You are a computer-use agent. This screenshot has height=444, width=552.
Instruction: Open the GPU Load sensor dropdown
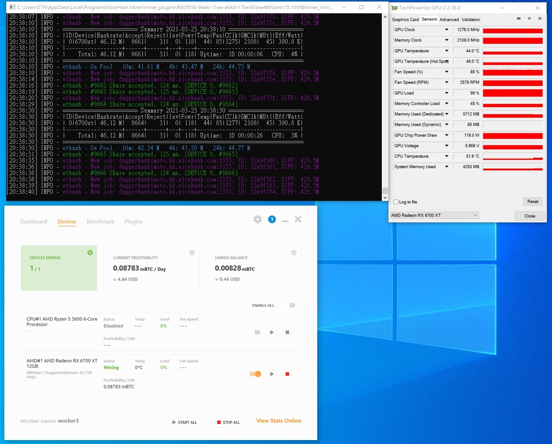[446, 93]
